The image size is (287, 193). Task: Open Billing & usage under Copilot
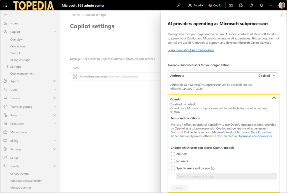[20, 60]
